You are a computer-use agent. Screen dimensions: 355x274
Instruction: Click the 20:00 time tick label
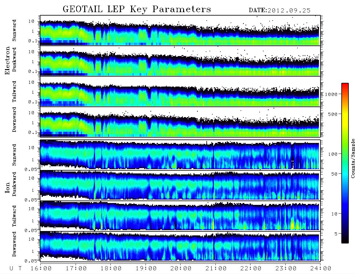click(181, 268)
